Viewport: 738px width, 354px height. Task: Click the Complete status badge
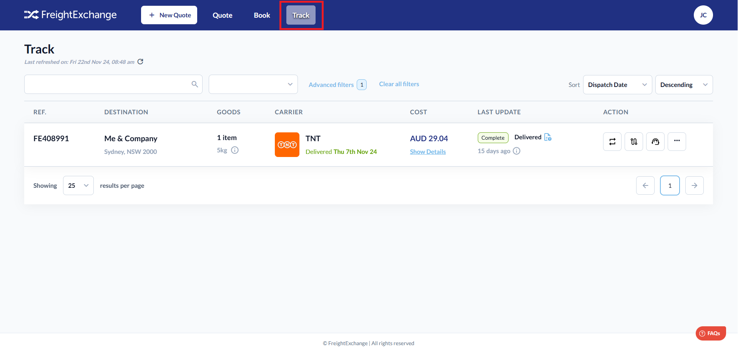pos(493,138)
